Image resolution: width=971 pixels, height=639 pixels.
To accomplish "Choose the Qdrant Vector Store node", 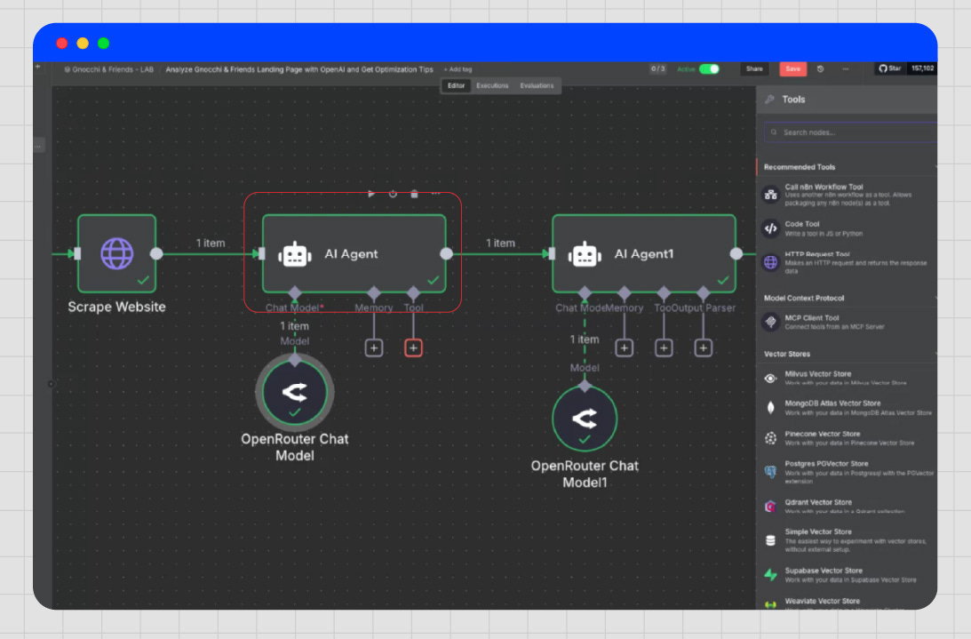I will 844,505.
